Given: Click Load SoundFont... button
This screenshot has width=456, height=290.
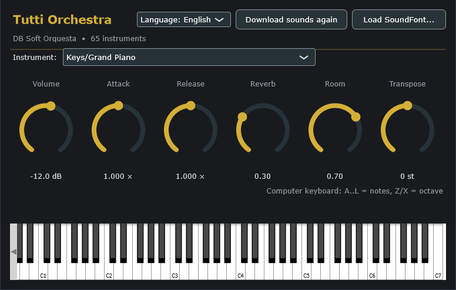Looking at the screenshot, I should pyautogui.click(x=399, y=19).
